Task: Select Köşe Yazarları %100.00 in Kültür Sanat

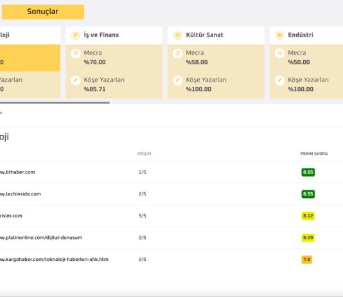Action: 216,85
